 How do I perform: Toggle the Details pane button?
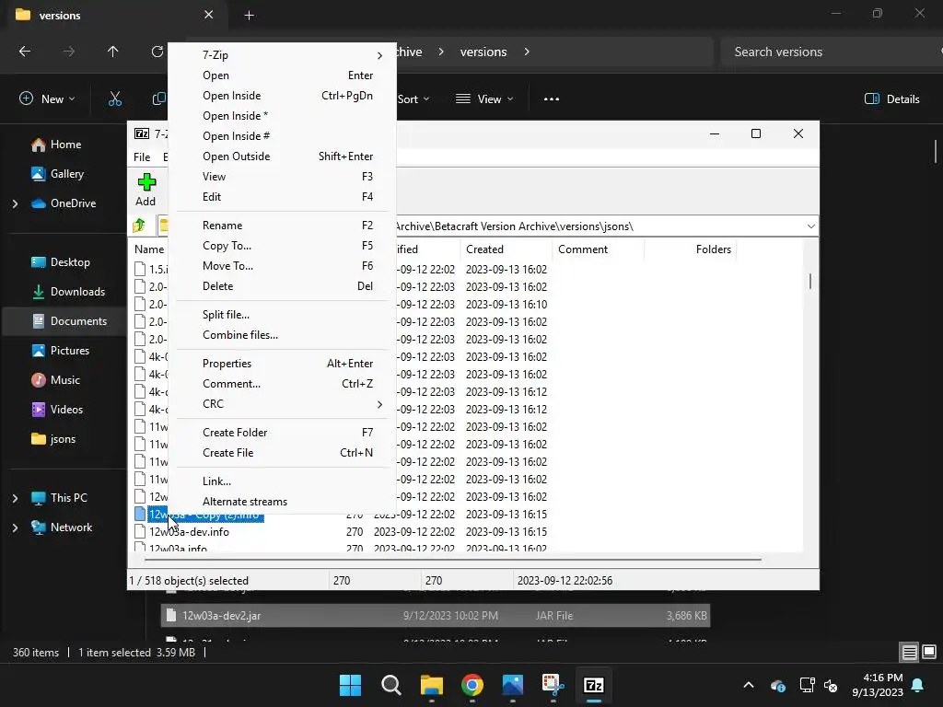(891, 99)
